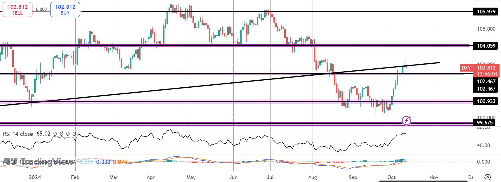Select the lowest purple horizontal zone at 99.675

[236, 124]
